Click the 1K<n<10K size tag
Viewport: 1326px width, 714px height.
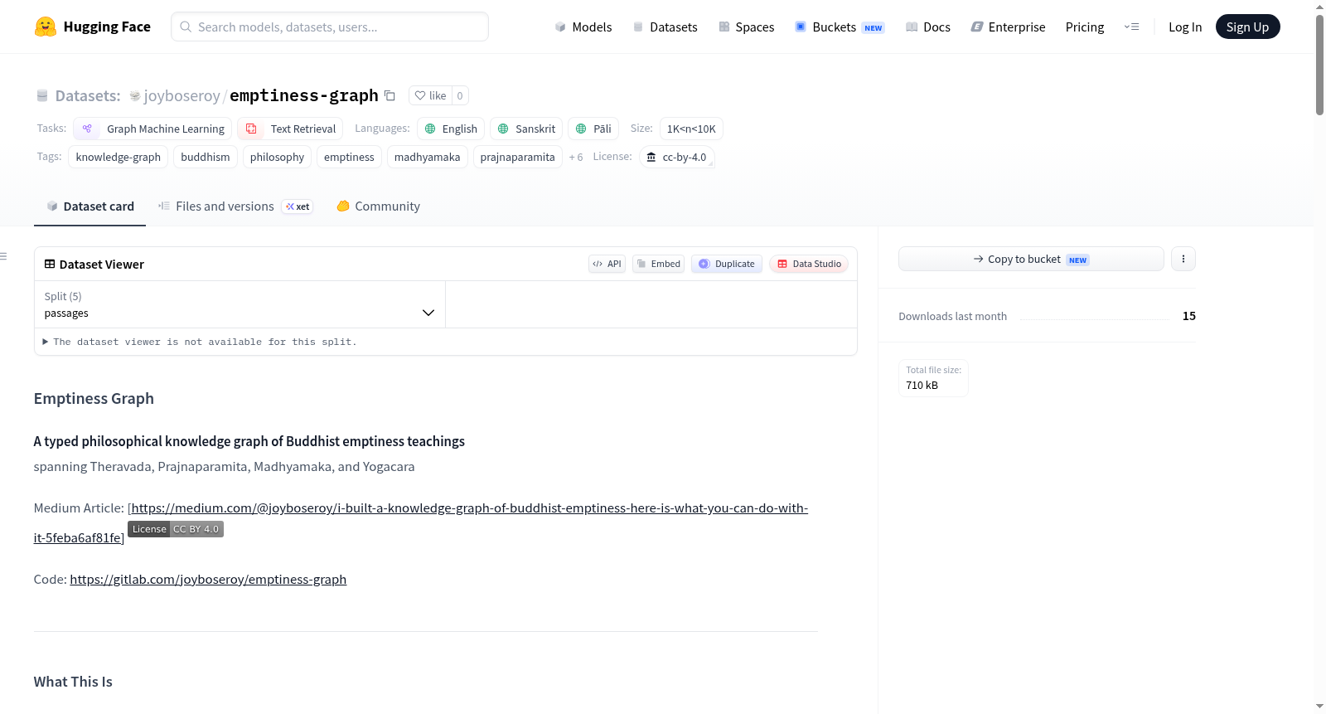click(x=691, y=129)
